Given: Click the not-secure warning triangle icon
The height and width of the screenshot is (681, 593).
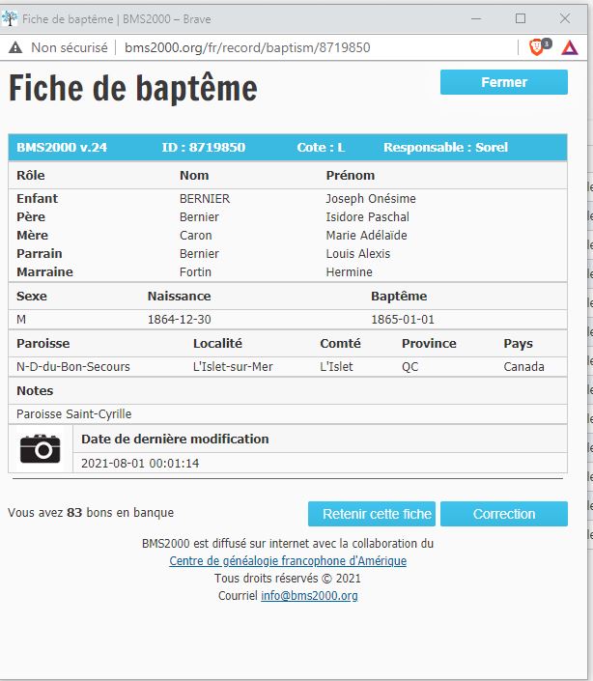Looking at the screenshot, I should coord(15,47).
